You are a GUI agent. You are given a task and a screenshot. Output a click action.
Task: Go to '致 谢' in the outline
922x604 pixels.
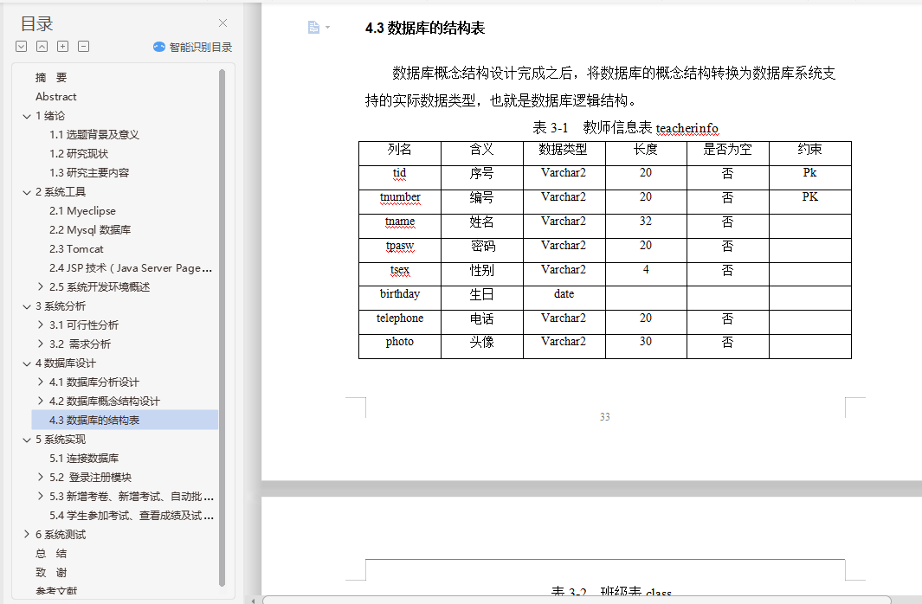coord(51,572)
